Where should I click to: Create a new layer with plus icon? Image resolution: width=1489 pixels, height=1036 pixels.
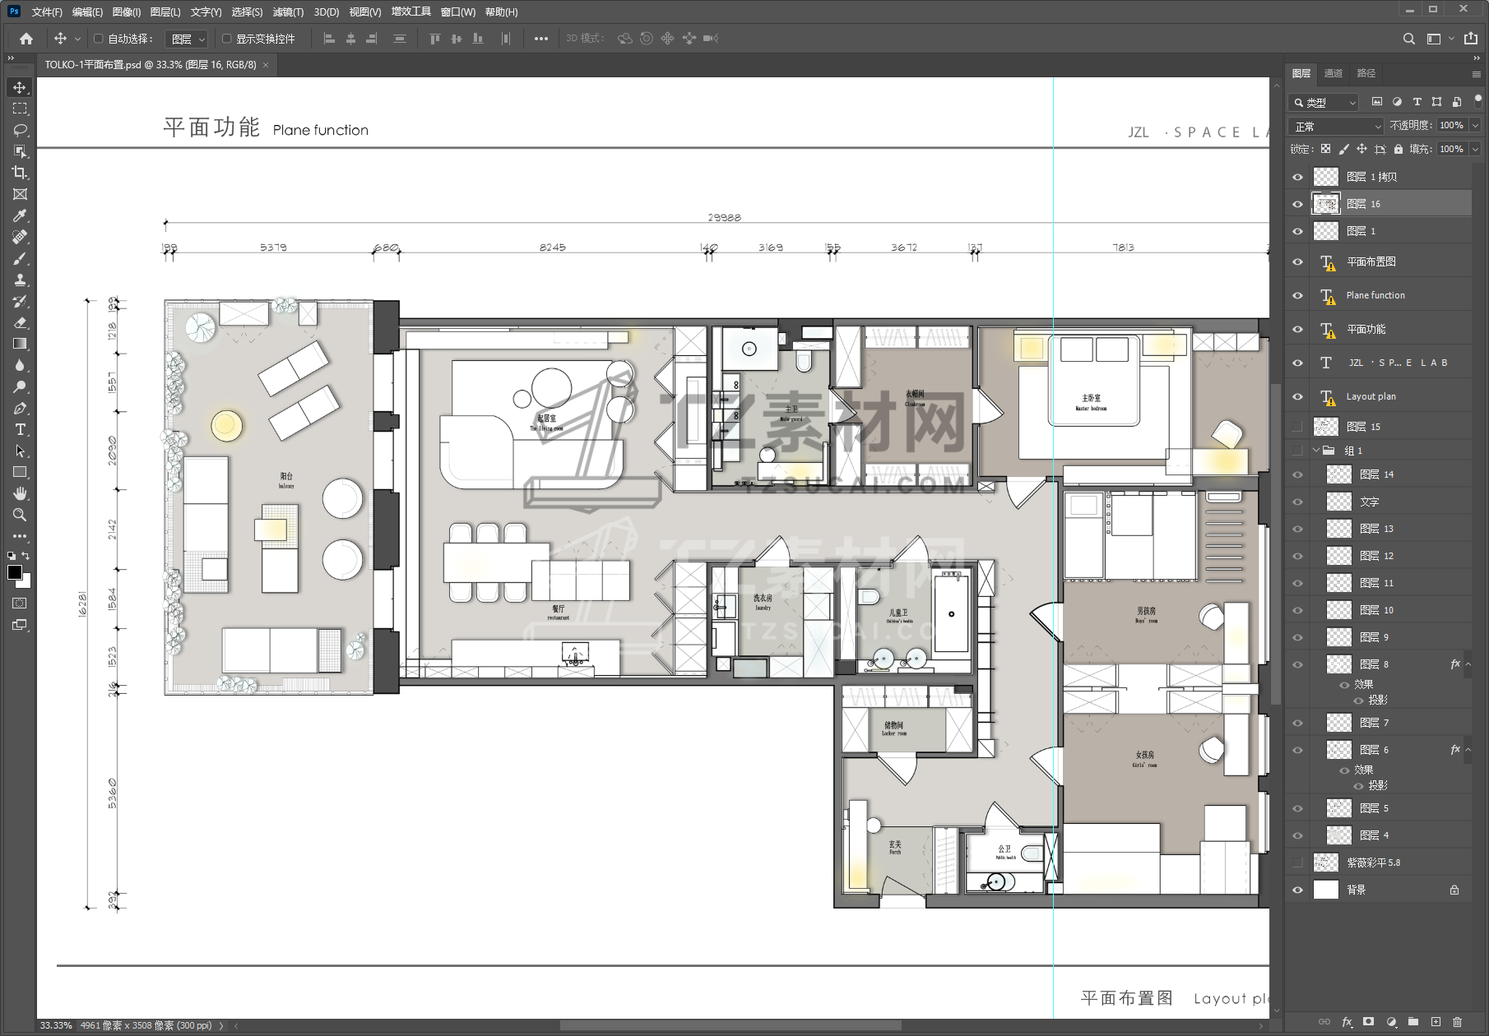coord(1436,1022)
